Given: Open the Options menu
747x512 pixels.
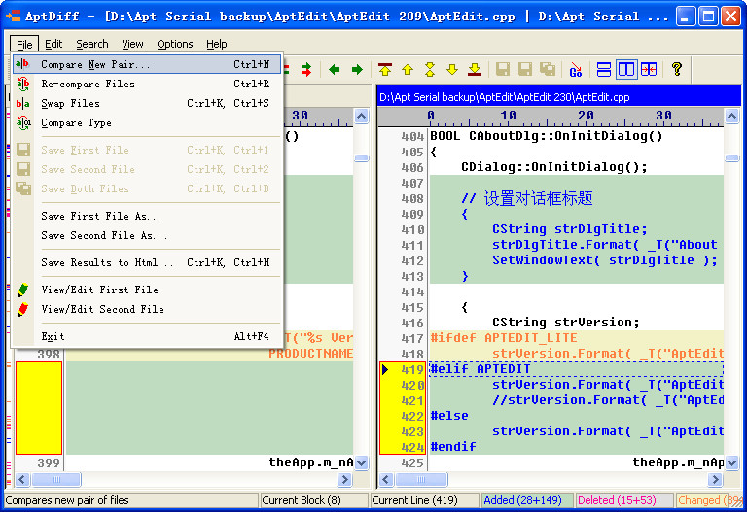Looking at the screenshot, I should [x=175, y=45].
